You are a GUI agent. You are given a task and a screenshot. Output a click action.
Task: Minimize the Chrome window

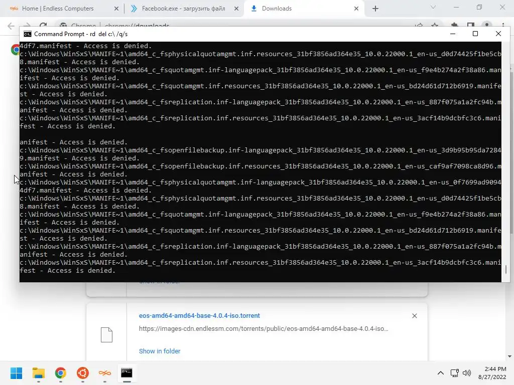coord(456,7)
